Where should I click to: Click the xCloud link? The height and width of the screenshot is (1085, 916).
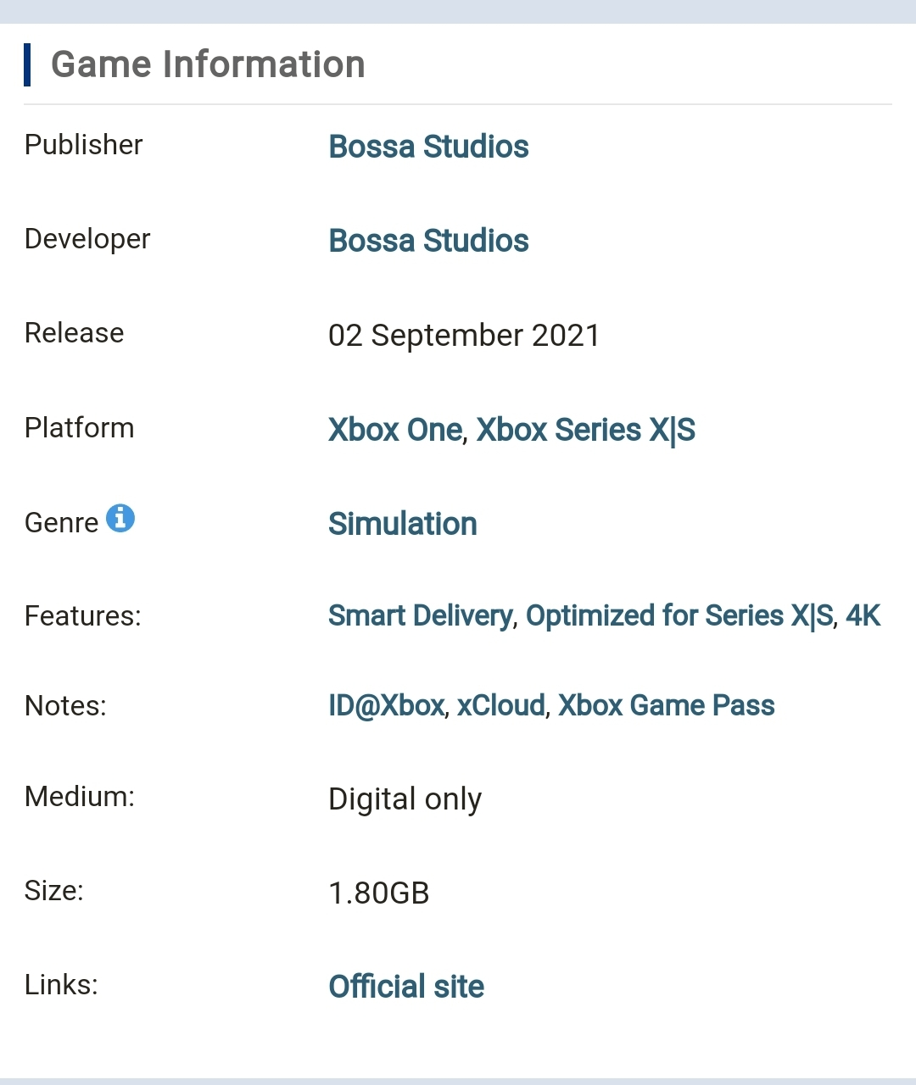500,705
